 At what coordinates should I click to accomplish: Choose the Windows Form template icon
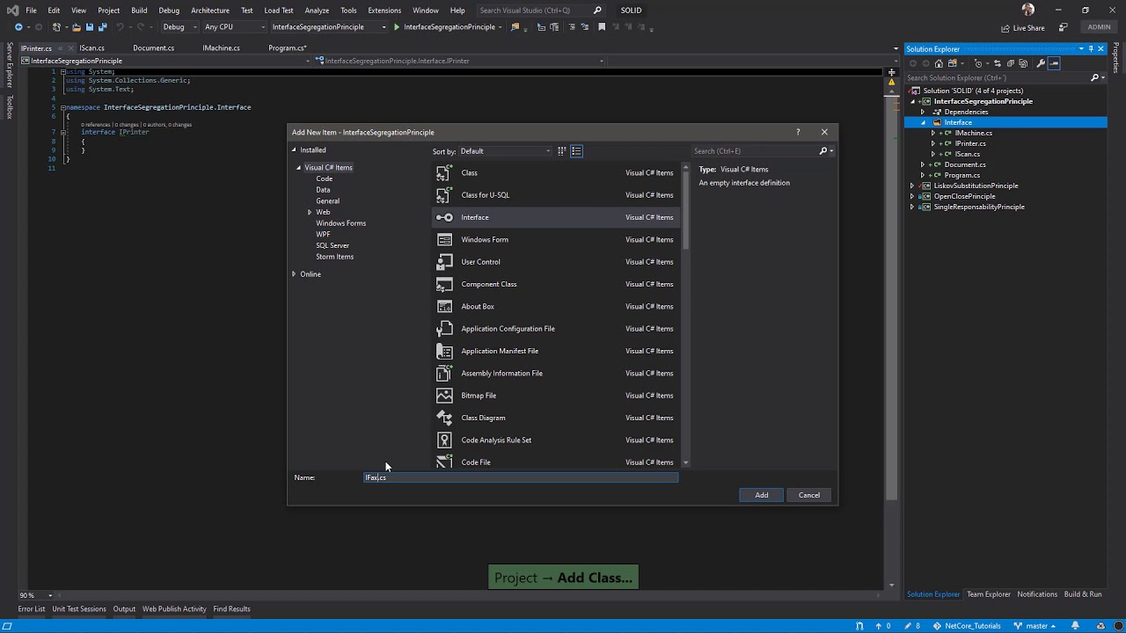(444, 240)
